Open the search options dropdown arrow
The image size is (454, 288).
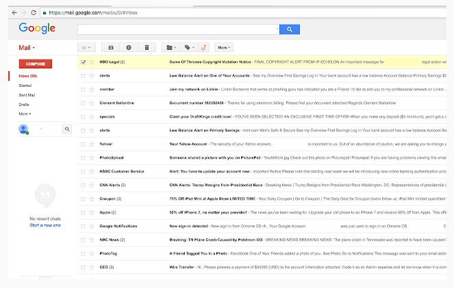(x=277, y=29)
